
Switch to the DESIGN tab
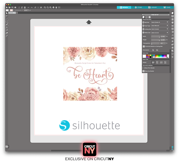(124, 8)
